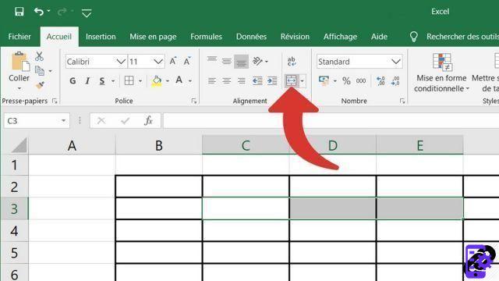Go to the Mise en page tab

click(x=153, y=37)
